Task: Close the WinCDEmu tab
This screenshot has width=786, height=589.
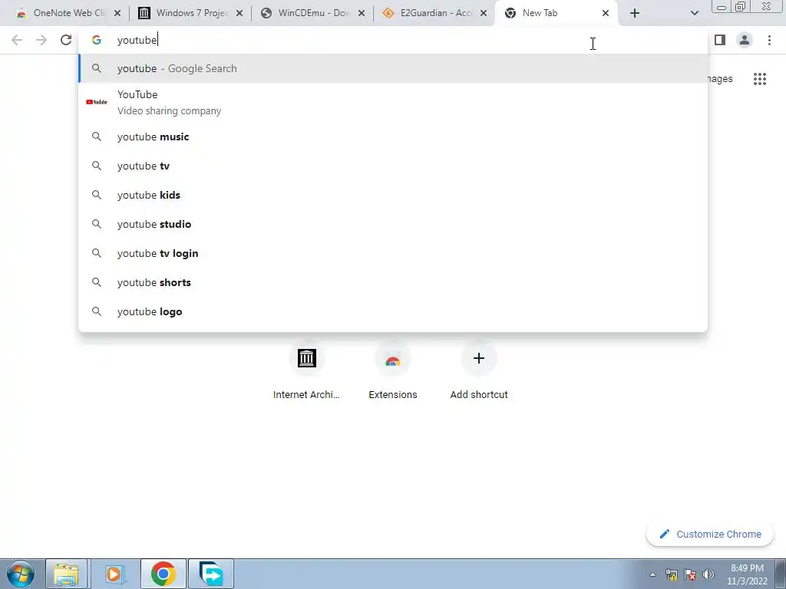Action: (362, 14)
